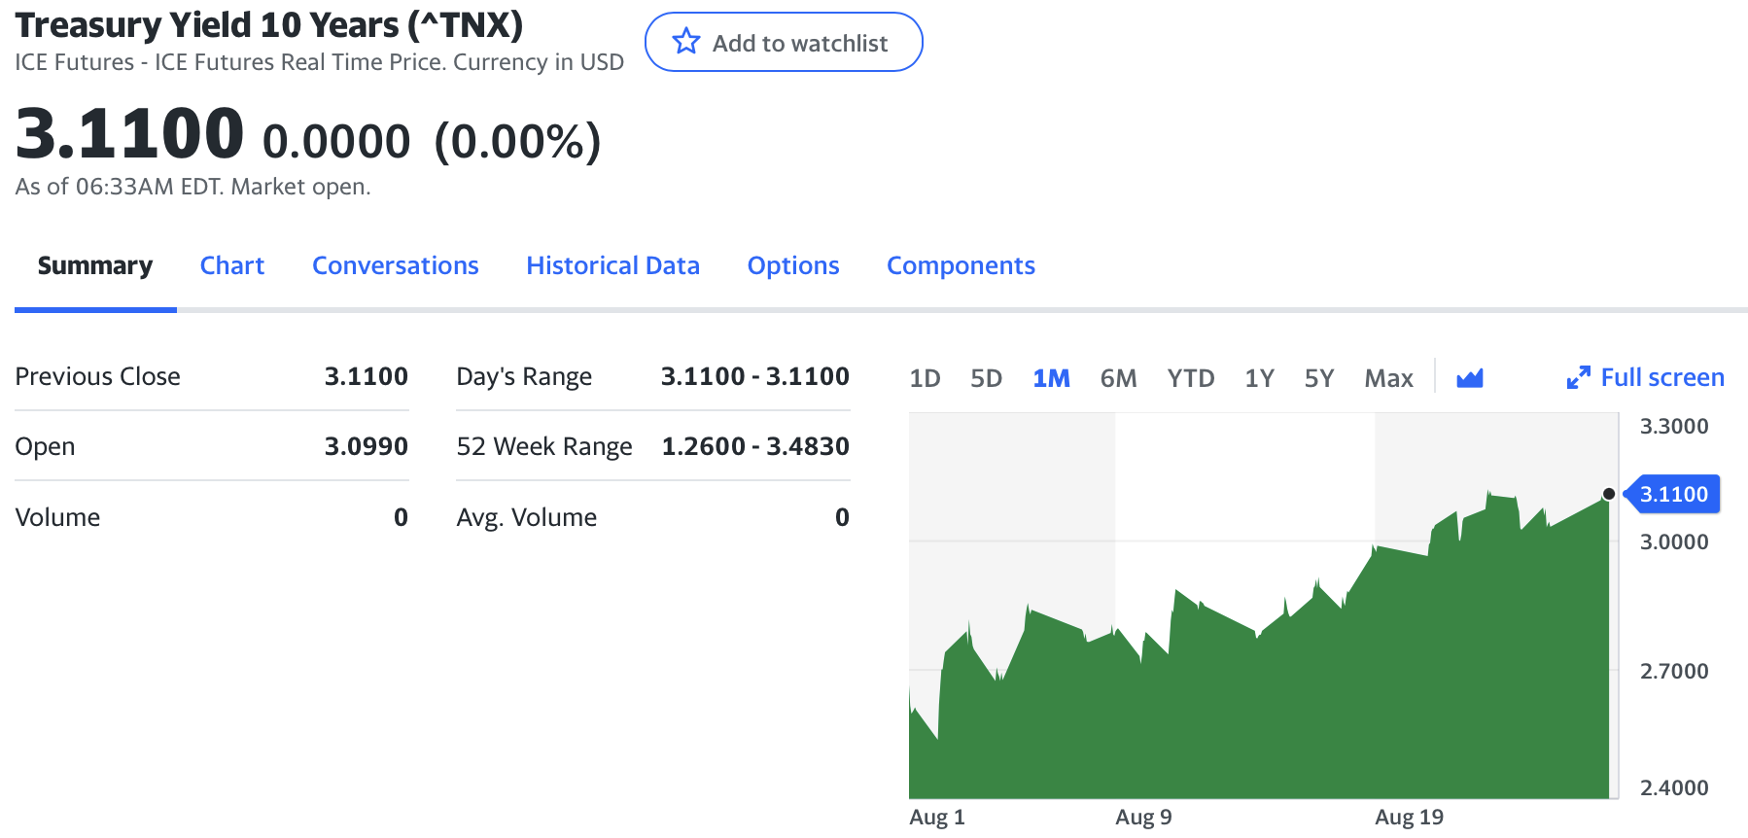
Task: Click the Day's Range label
Action: click(524, 376)
